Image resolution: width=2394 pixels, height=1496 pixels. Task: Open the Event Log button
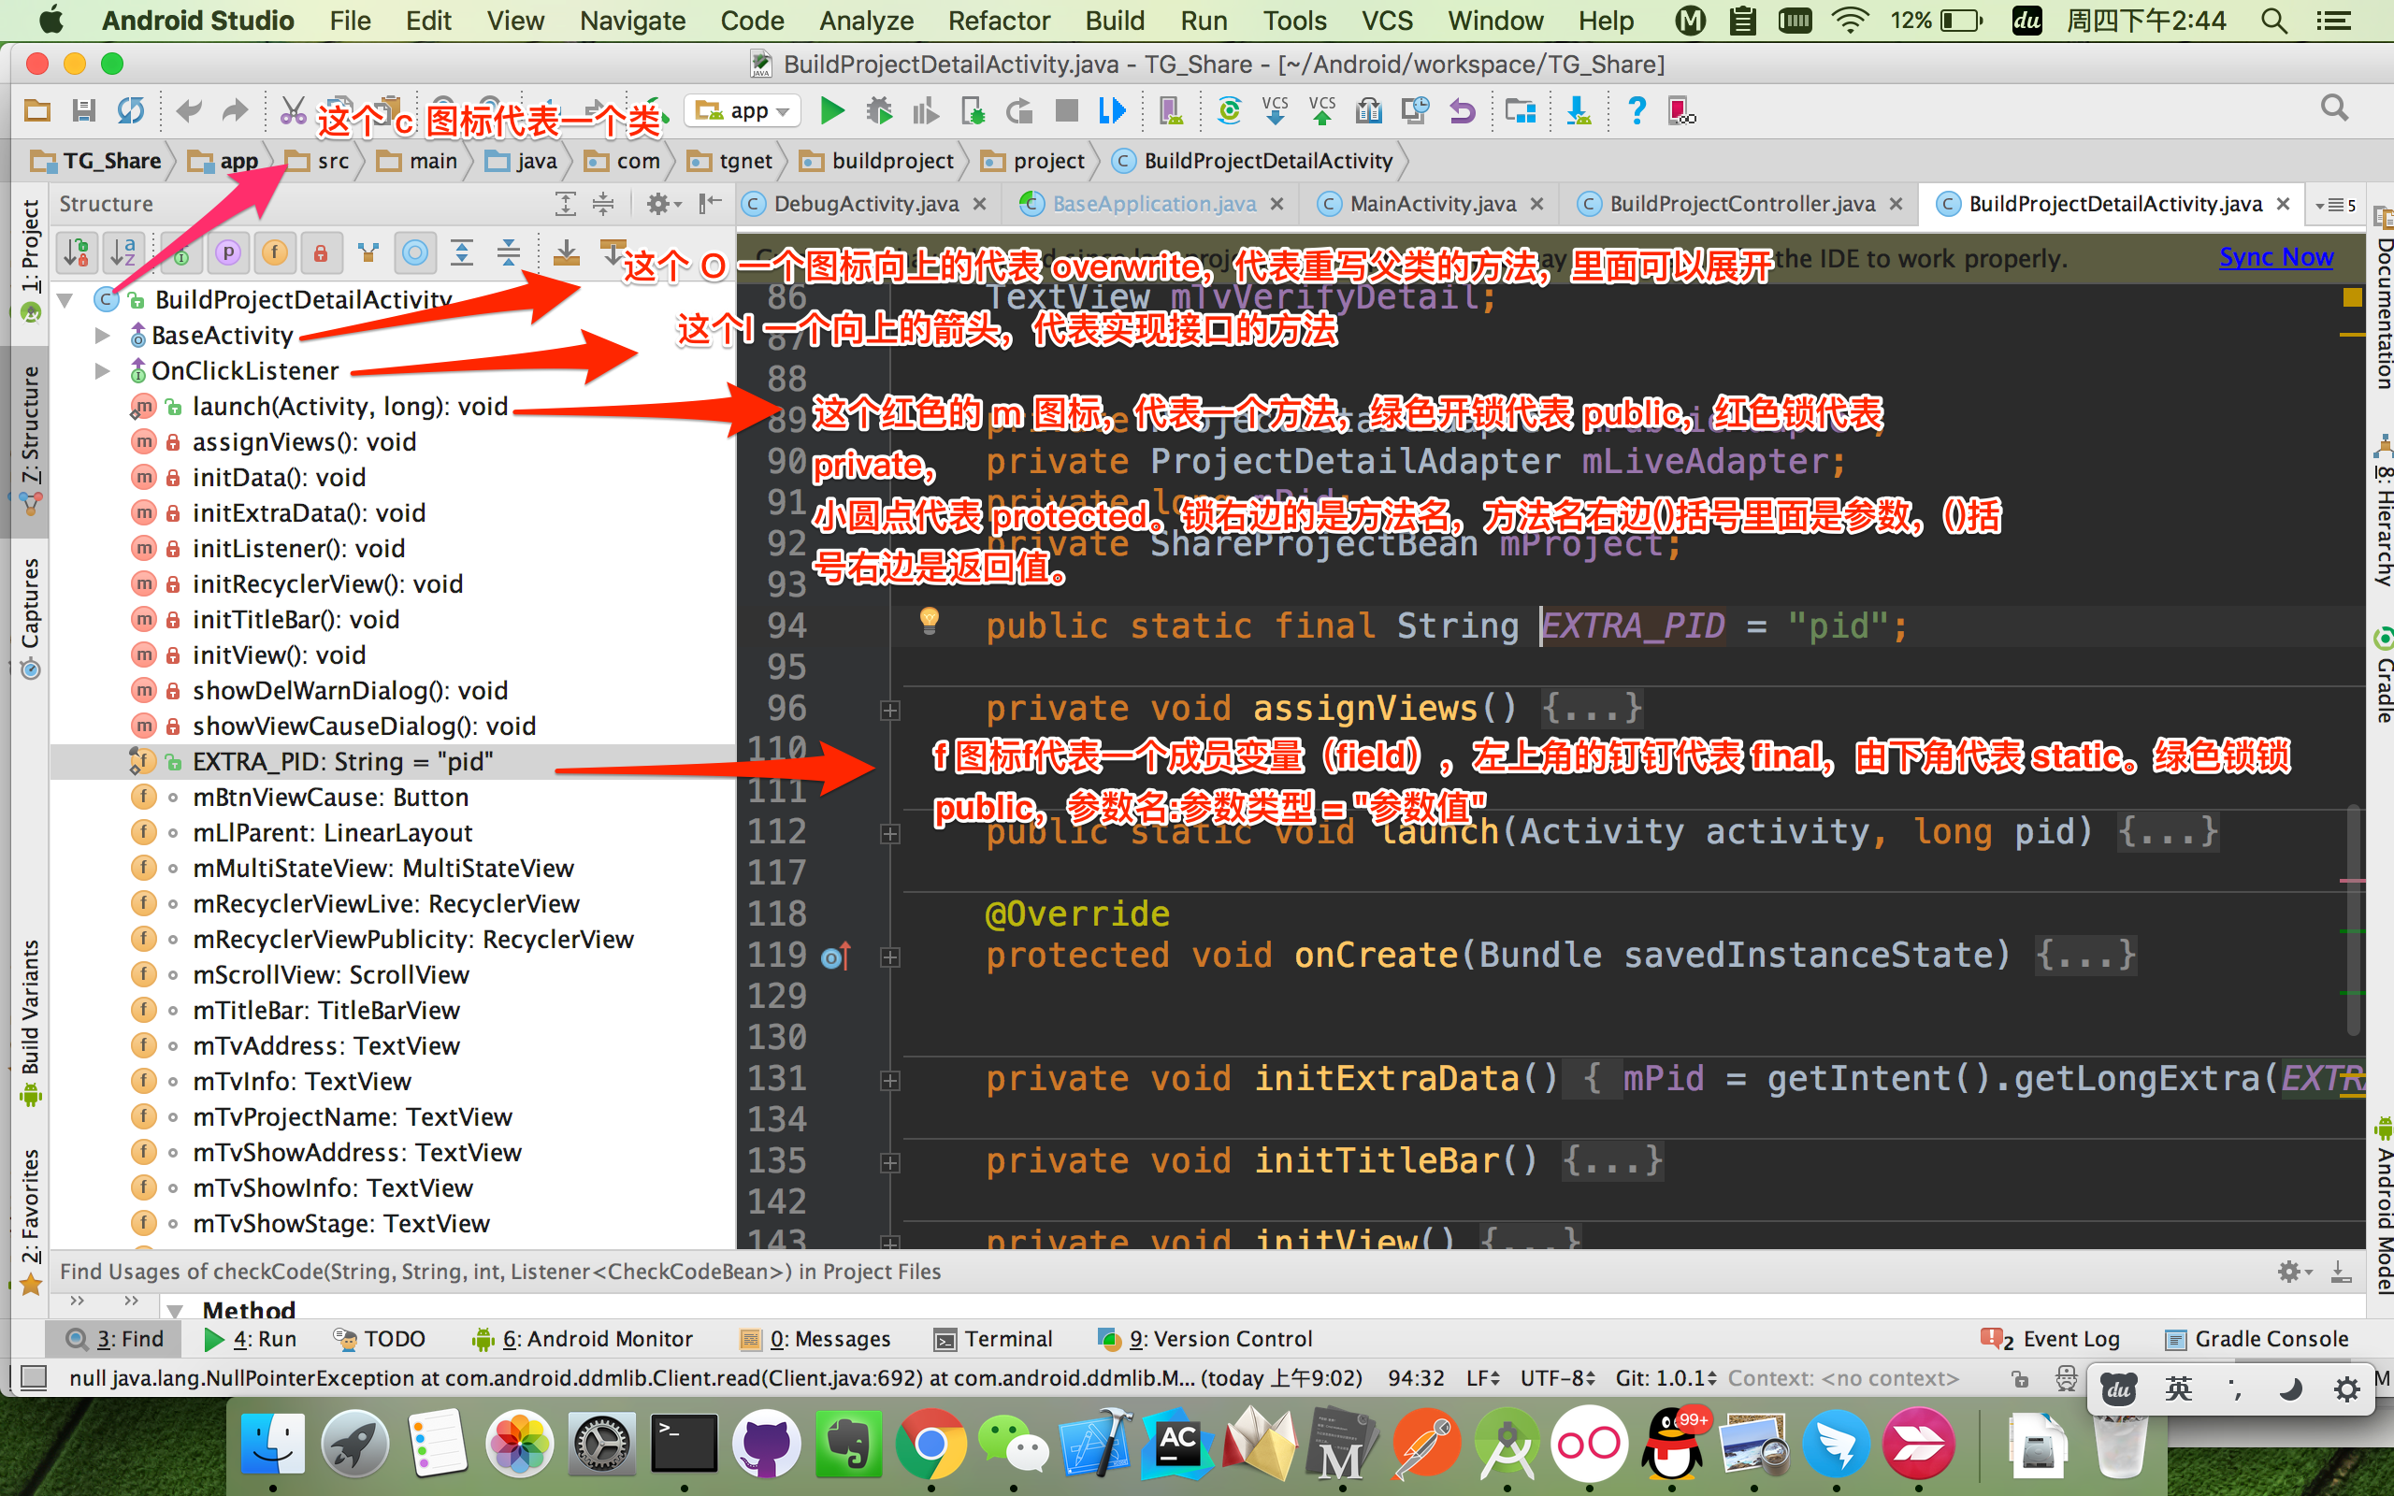[2051, 1339]
